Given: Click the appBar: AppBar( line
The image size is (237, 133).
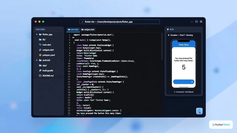Looking at the screenshot, I should (x=84, y=98).
